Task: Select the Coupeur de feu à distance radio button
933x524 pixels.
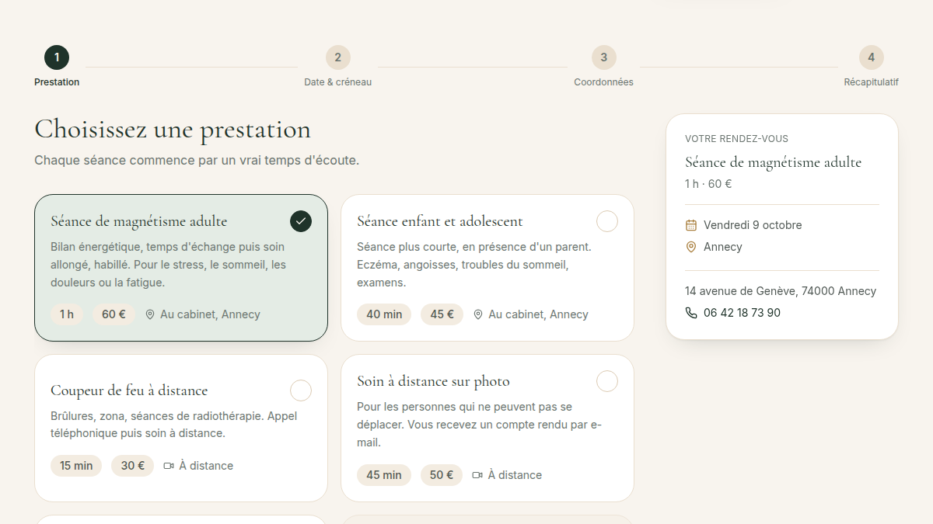Action: click(x=301, y=390)
